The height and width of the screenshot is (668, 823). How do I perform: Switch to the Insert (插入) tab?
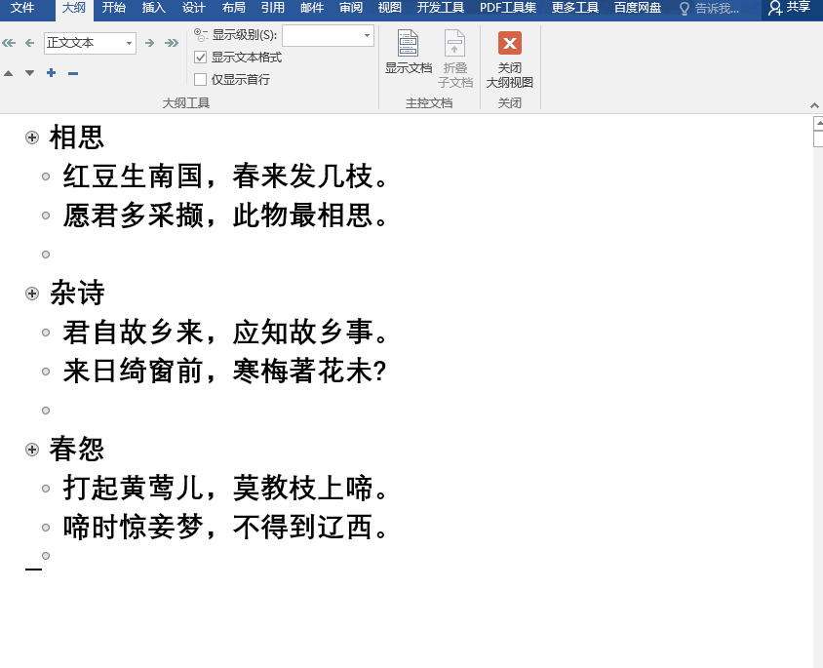(x=153, y=8)
